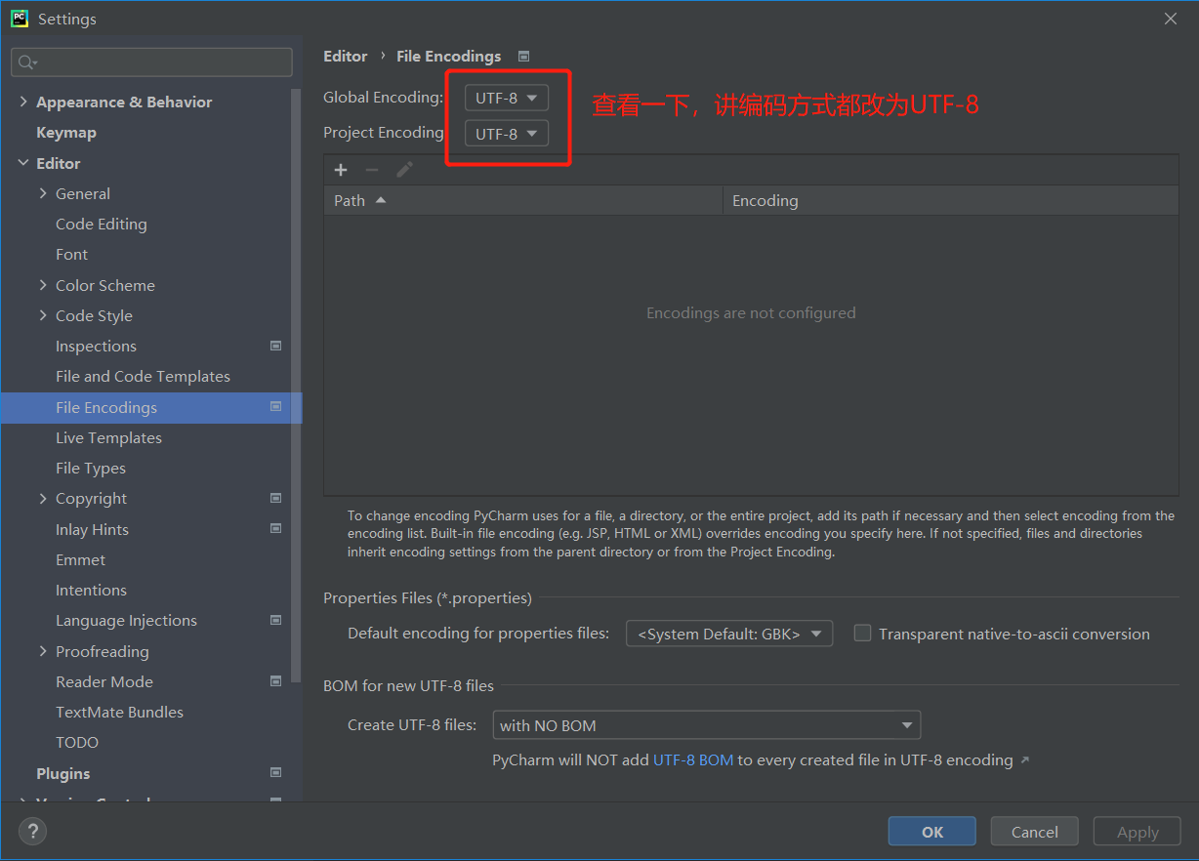This screenshot has height=861, width=1199.
Task: Click the Editor breadcrumb
Action: [x=346, y=57]
